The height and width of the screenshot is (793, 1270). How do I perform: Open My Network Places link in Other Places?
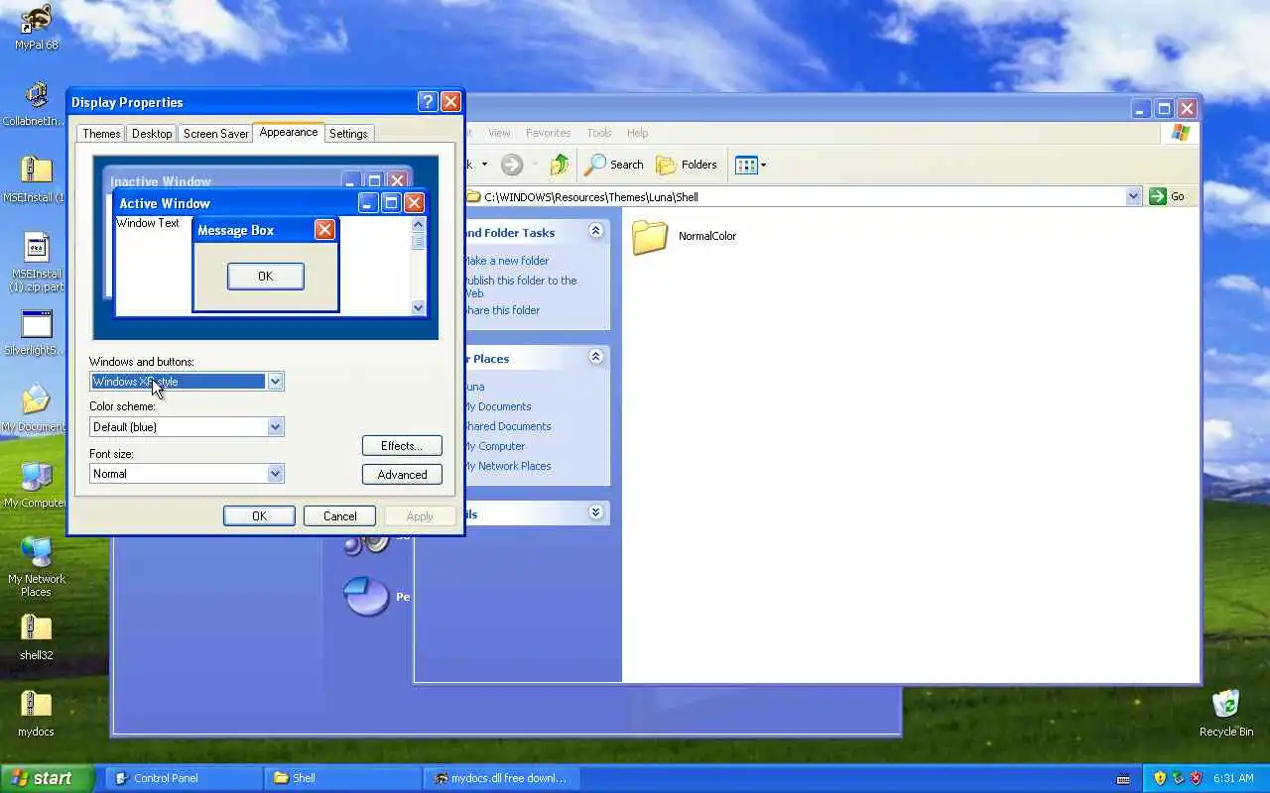click(507, 466)
